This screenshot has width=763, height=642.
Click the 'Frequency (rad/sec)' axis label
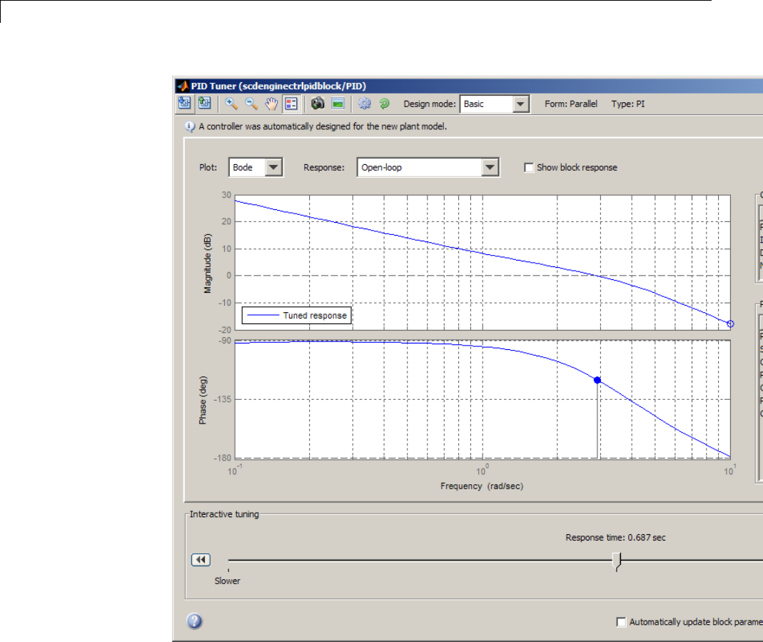pyautogui.click(x=482, y=486)
